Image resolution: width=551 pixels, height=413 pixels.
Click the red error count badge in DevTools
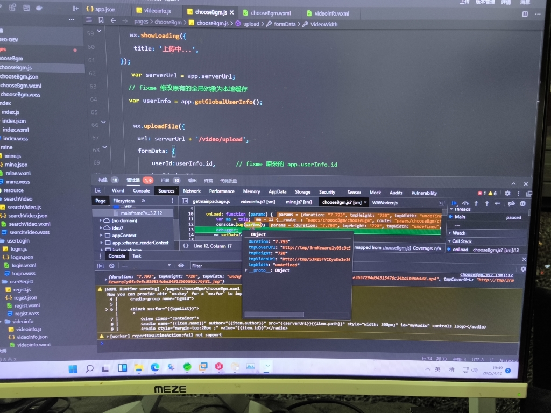coord(482,193)
